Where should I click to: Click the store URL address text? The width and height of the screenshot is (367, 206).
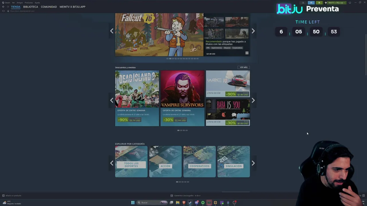[22, 11]
